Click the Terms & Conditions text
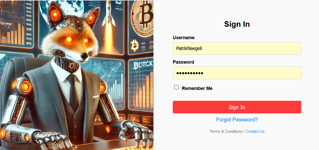 (x=226, y=131)
